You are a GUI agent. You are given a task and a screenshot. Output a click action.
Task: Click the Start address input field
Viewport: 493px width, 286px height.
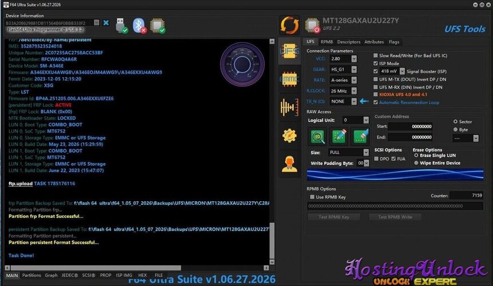click(x=411, y=126)
